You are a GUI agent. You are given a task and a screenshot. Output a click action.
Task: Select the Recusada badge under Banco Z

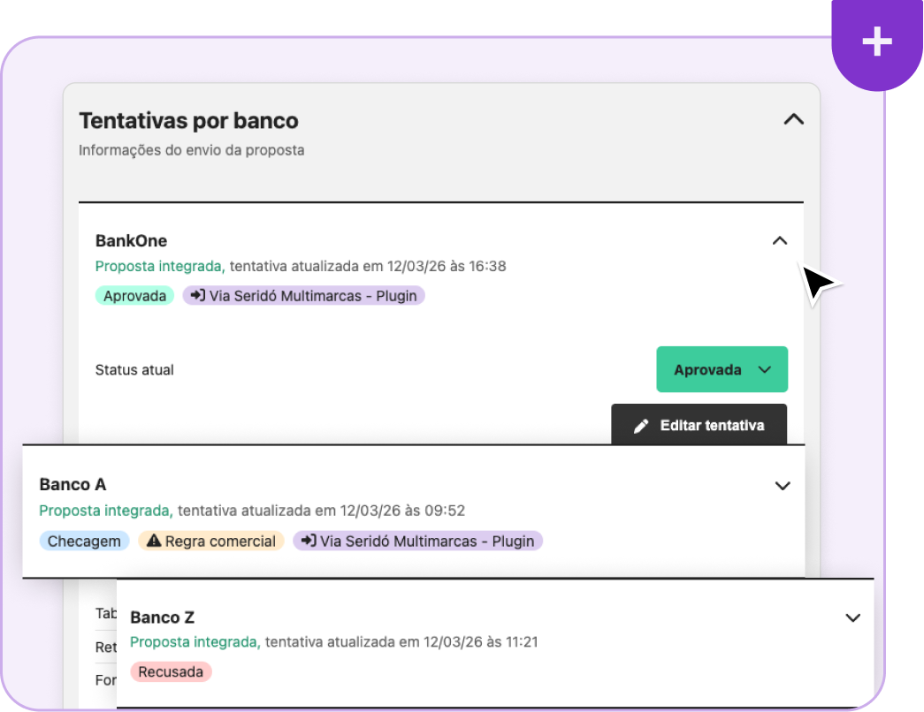171,672
